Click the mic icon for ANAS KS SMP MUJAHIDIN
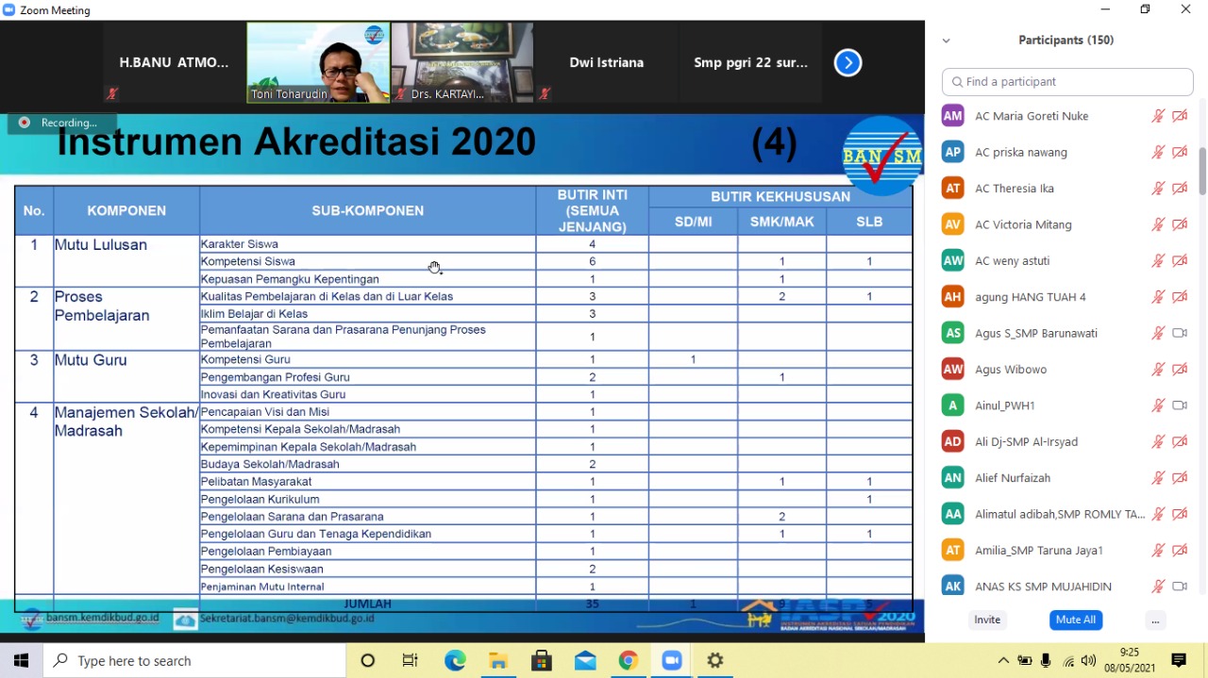 tap(1158, 587)
